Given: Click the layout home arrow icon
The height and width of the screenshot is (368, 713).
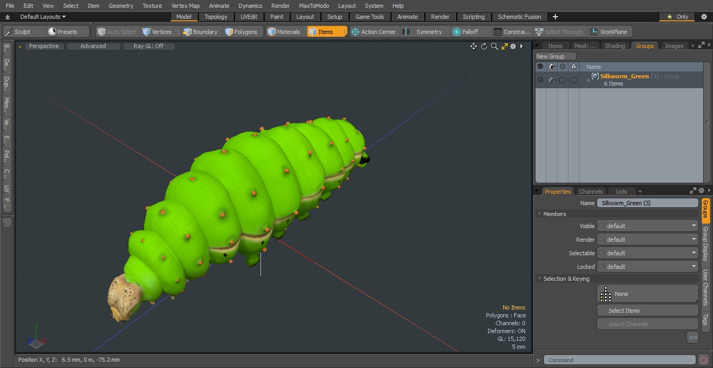Looking at the screenshot, I should click(x=7, y=17).
